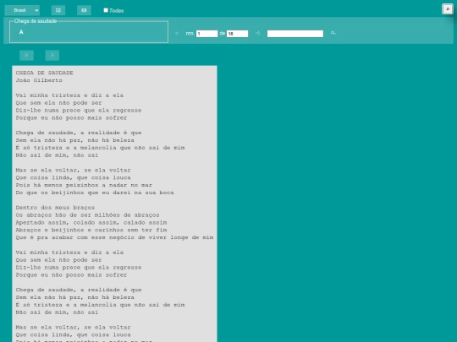457x342 pixels.
Task: Click the down arrow button above the lyrics
Action: tap(52, 55)
